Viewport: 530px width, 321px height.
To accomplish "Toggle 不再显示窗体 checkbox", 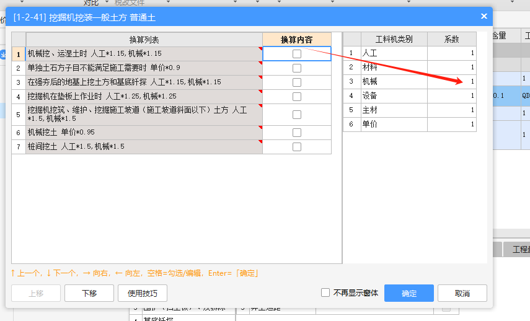I will pos(325,293).
